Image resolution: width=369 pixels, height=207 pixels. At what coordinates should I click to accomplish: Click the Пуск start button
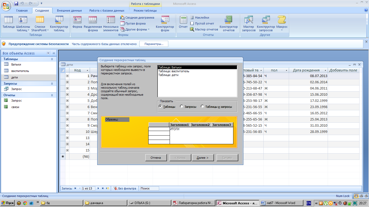8,203
